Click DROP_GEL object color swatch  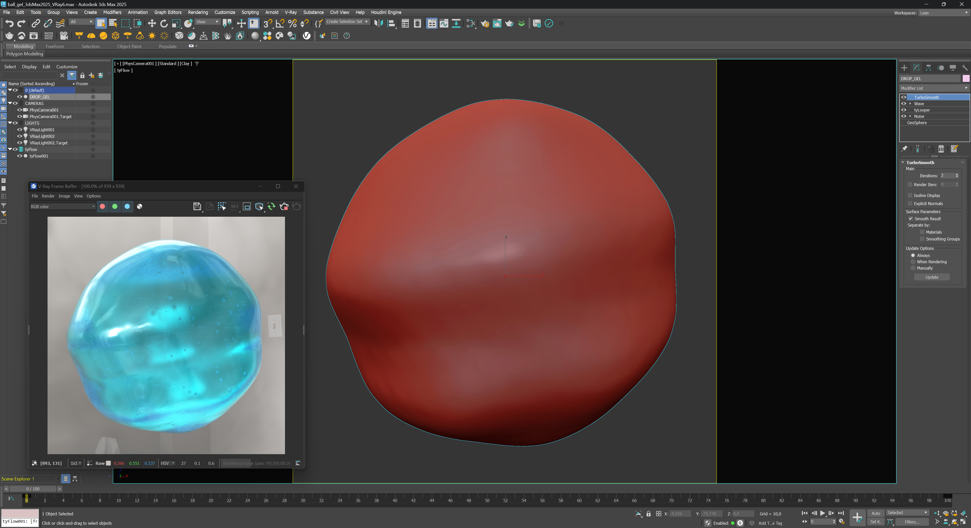point(966,78)
